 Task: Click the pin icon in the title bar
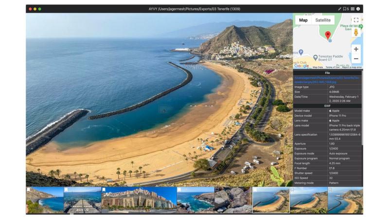tap(339, 9)
